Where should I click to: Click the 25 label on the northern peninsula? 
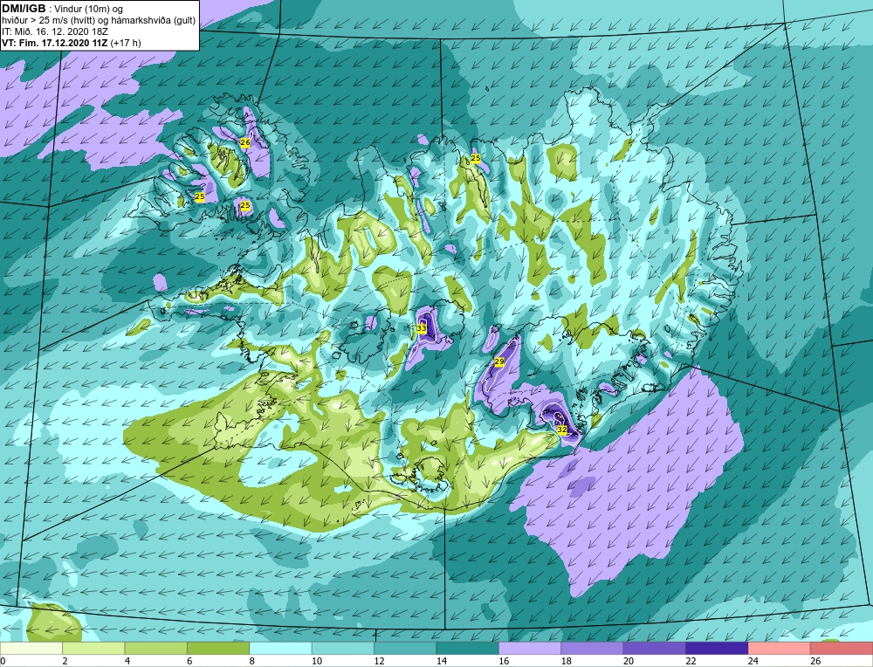(475, 159)
